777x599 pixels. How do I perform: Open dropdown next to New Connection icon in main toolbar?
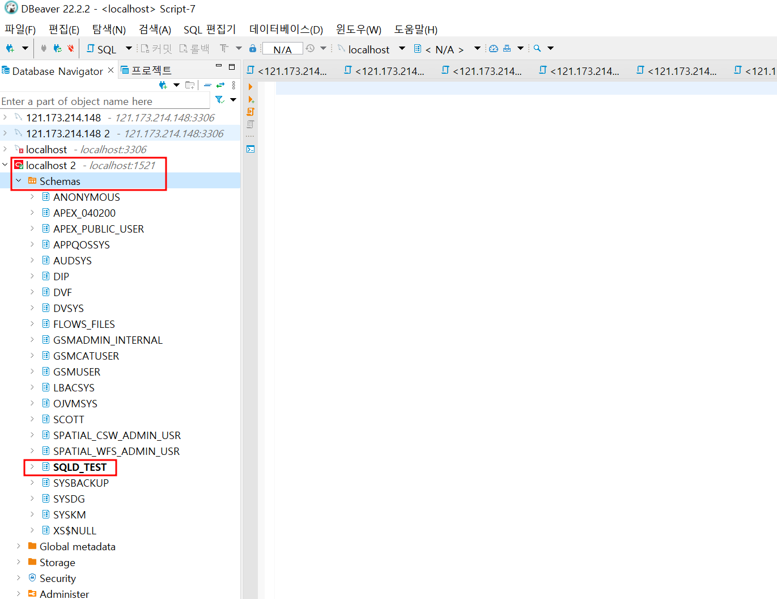(x=25, y=49)
